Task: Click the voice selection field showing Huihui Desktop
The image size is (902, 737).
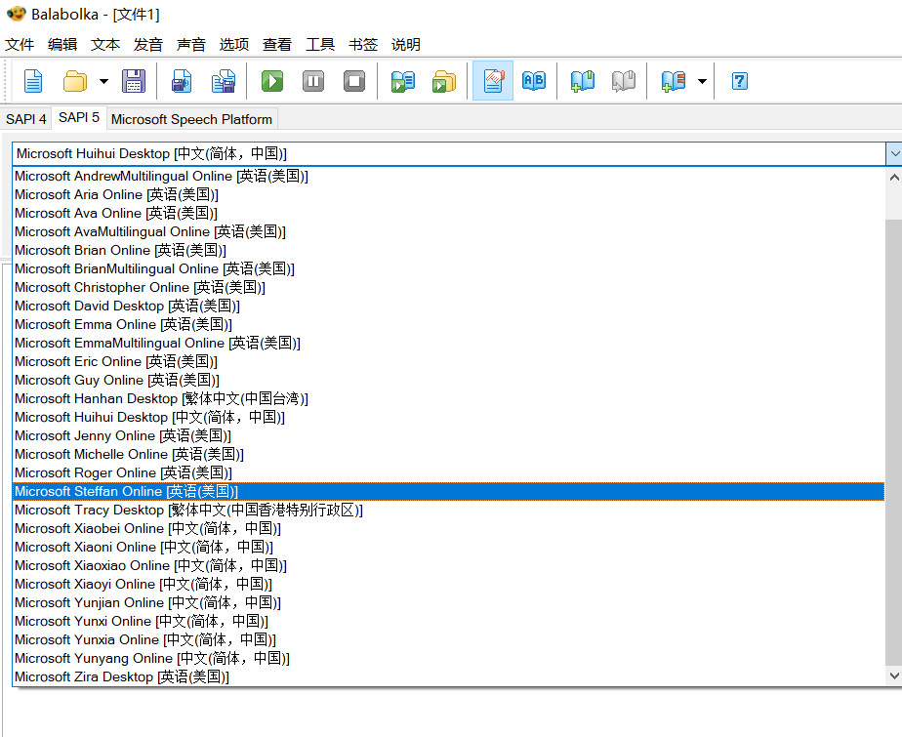Action: point(449,153)
